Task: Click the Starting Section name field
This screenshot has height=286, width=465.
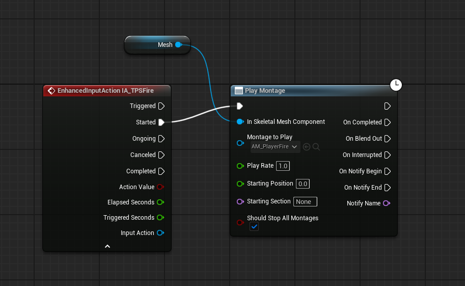Action: click(305, 202)
